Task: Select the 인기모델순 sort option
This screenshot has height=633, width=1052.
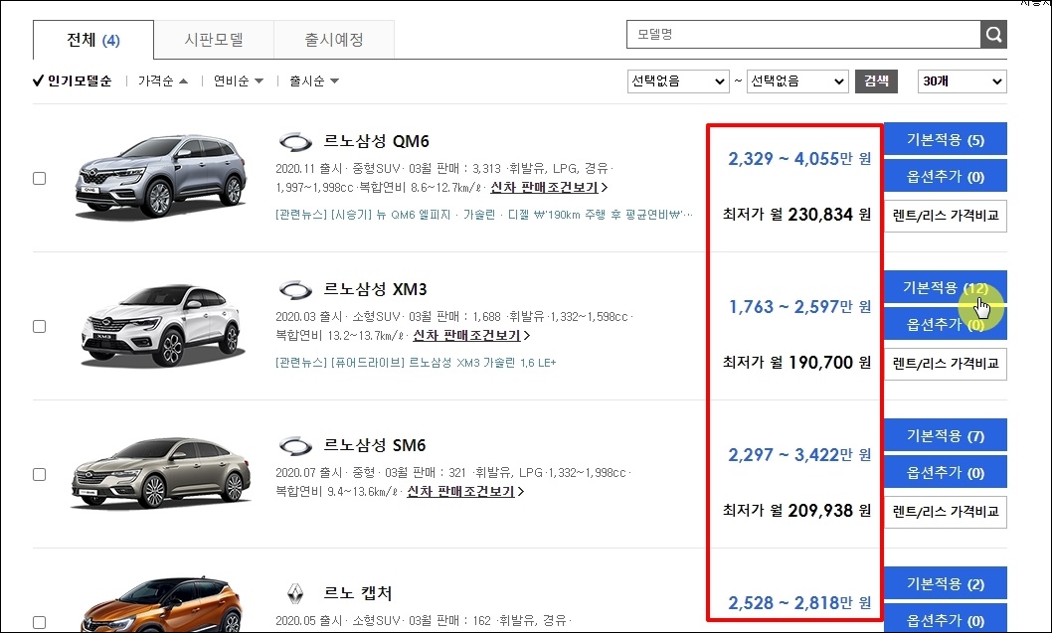Action: click(x=73, y=81)
